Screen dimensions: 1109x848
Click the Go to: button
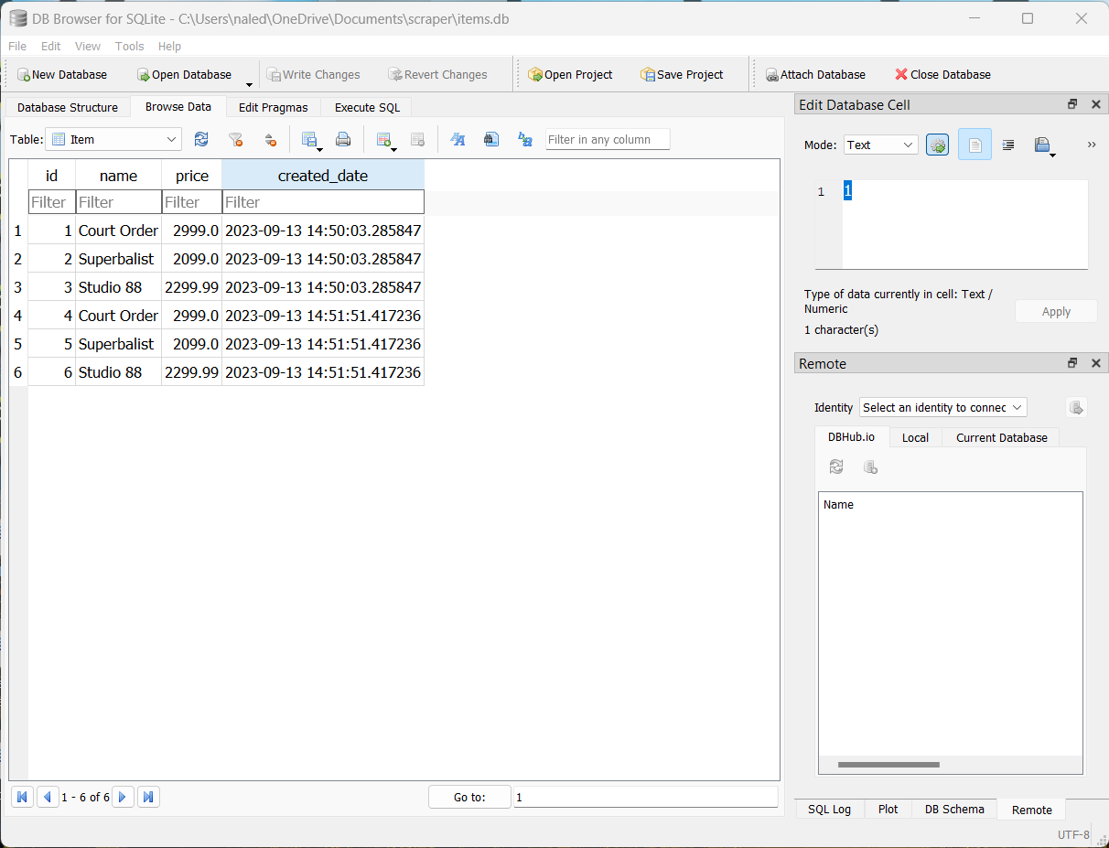pos(469,797)
